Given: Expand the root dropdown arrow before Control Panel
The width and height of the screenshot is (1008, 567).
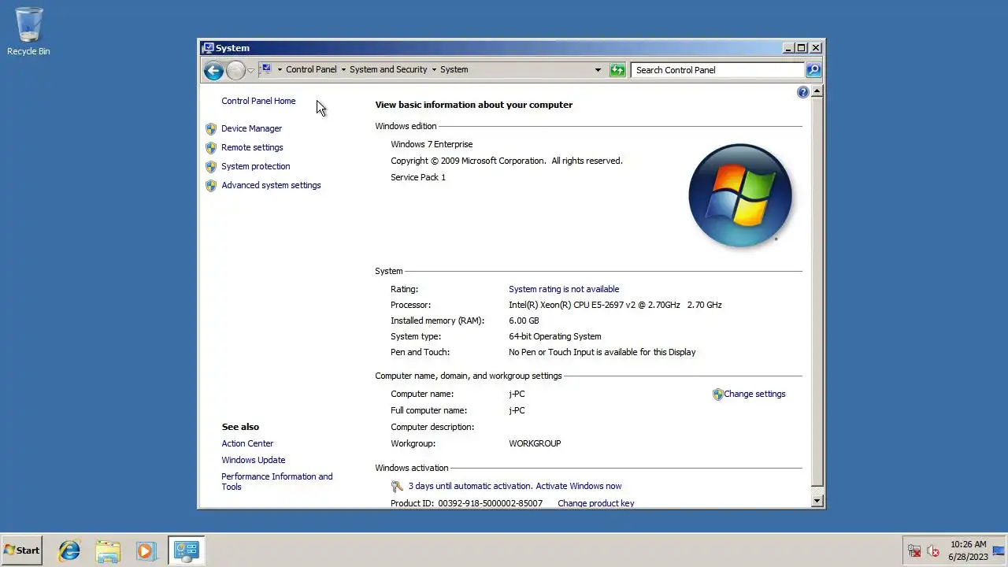Looking at the screenshot, I should [279, 69].
